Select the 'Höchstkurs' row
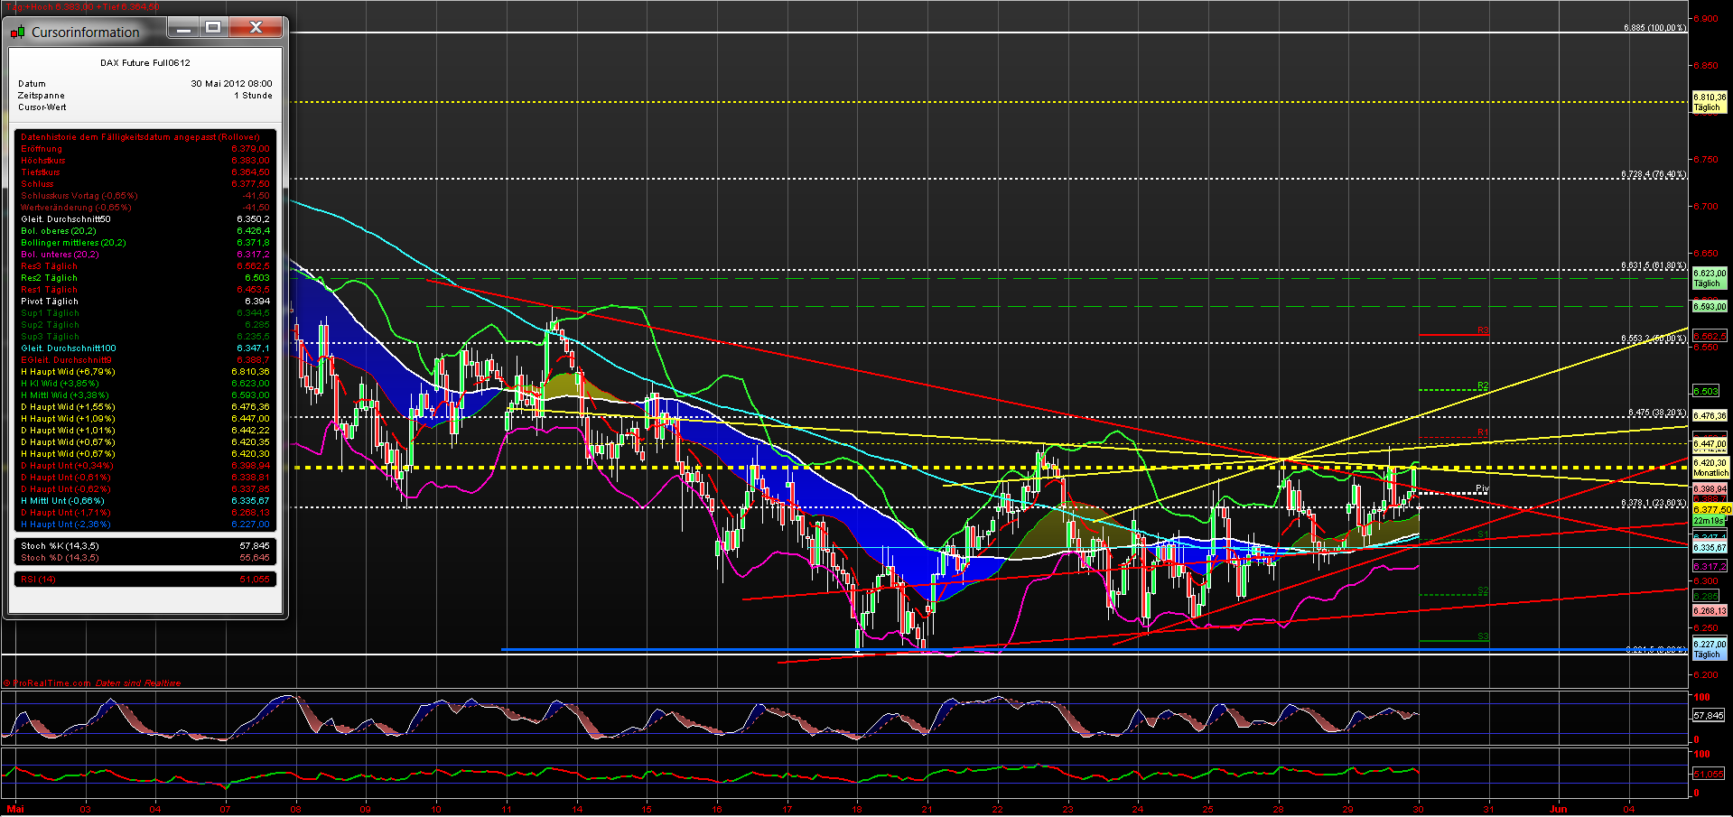Image resolution: width=1733 pixels, height=817 pixels. pyautogui.click(x=144, y=161)
